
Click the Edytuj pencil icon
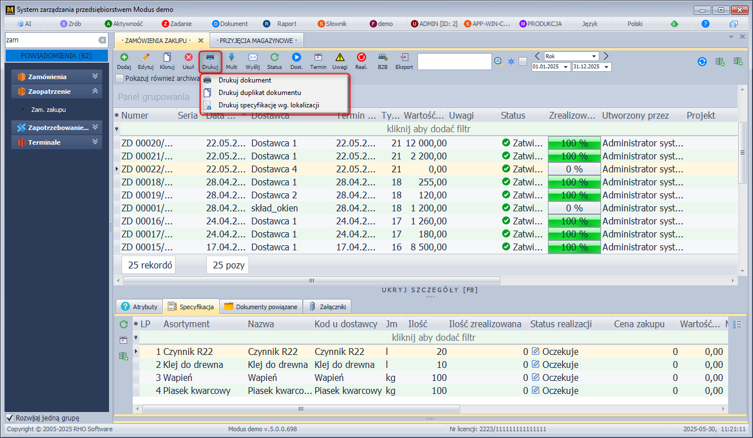point(145,58)
